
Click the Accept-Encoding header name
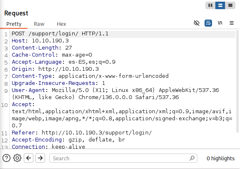pos(37,140)
